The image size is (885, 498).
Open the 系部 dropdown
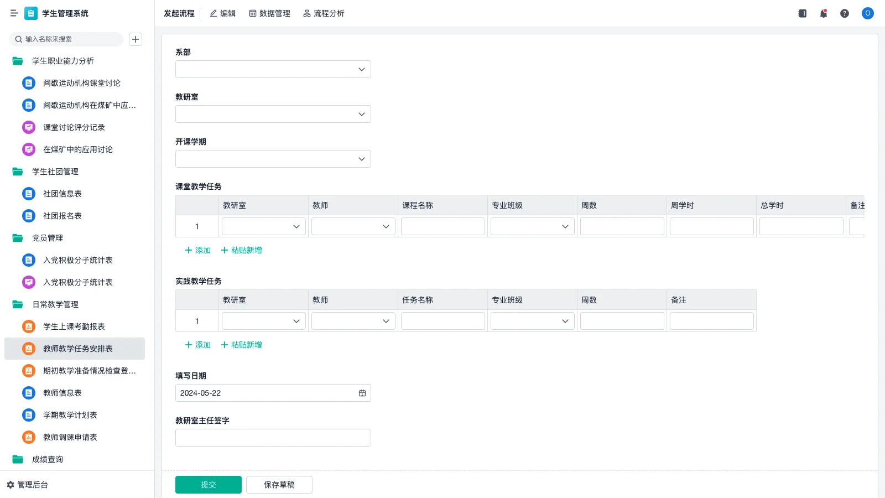pyautogui.click(x=273, y=69)
